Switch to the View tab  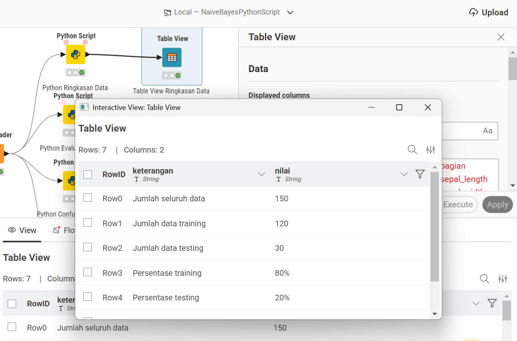22,230
